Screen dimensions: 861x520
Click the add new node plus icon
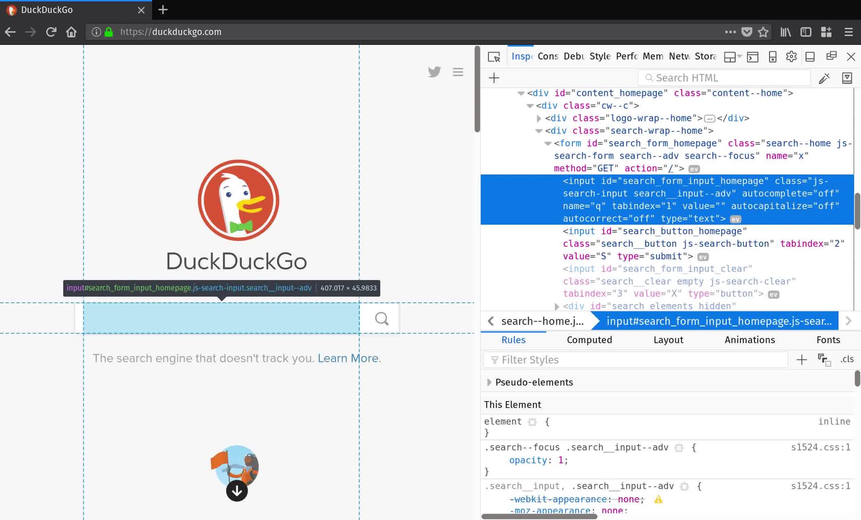(494, 78)
